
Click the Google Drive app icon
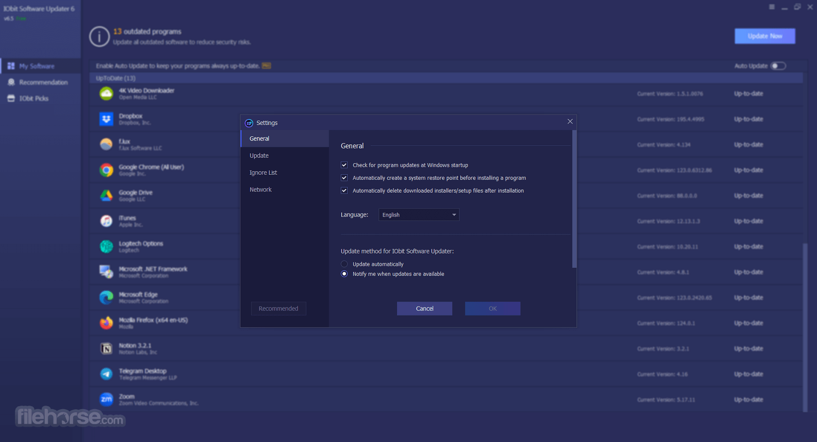coord(106,196)
